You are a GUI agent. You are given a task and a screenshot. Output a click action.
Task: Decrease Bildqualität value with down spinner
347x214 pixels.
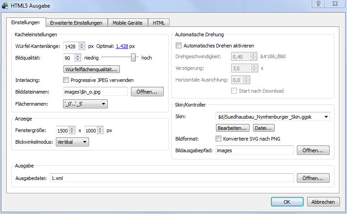tap(78, 60)
